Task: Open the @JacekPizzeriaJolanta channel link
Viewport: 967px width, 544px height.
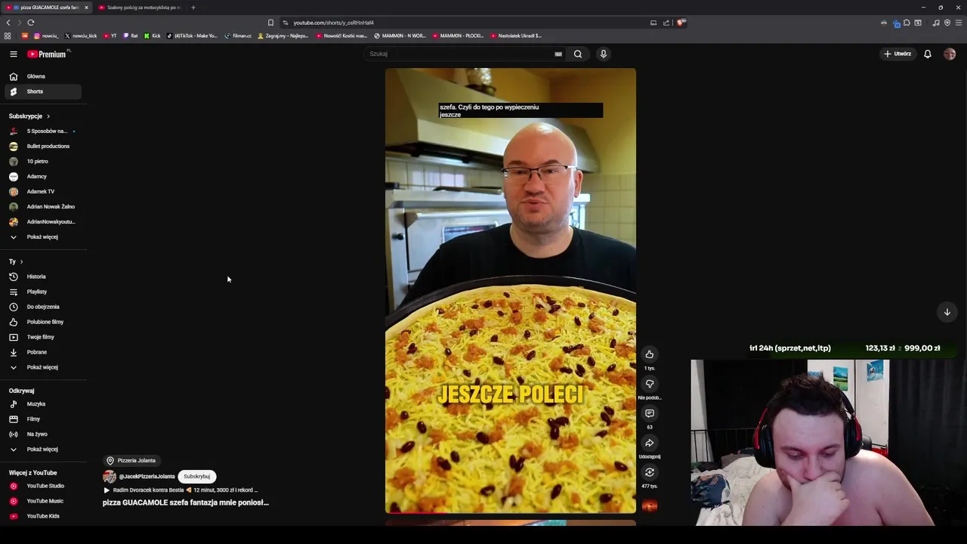Action: pyautogui.click(x=147, y=477)
